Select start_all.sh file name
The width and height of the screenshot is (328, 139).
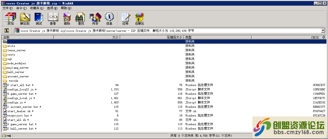(18, 120)
